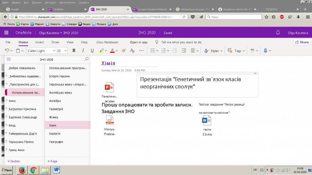
Task: Add a new page with + Page
Action: (x=52, y=161)
